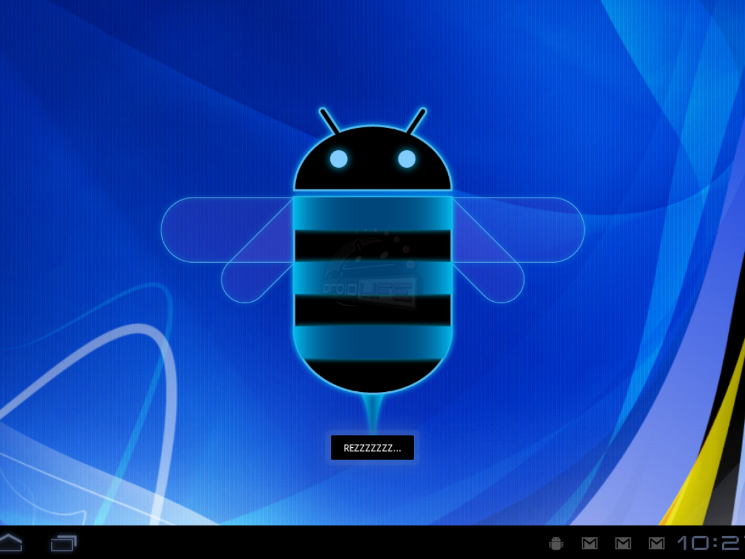745x559 pixels.
Task: Tap the Home button in system bar
Action: coord(11,543)
